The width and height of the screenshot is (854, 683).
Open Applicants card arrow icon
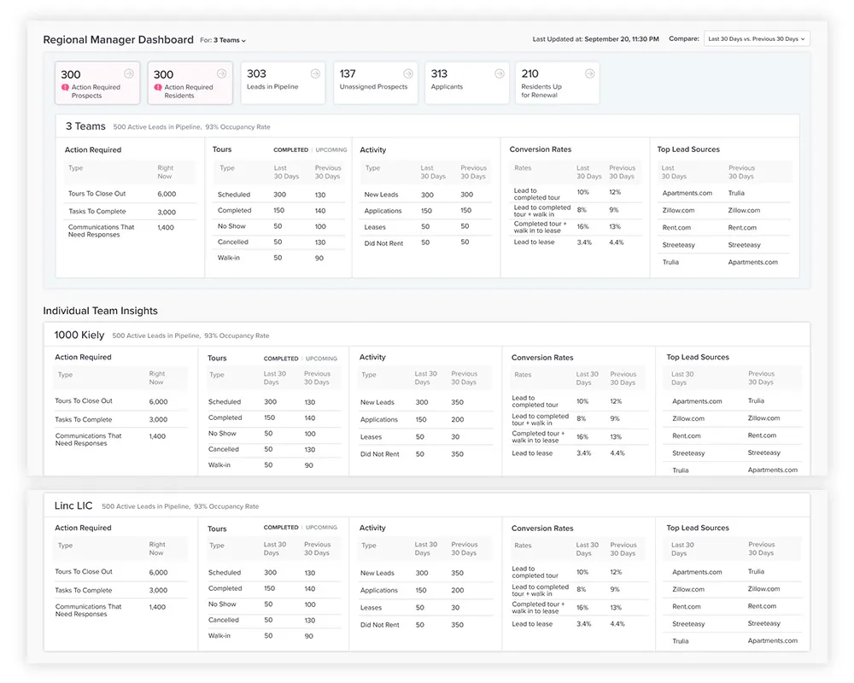click(x=500, y=73)
